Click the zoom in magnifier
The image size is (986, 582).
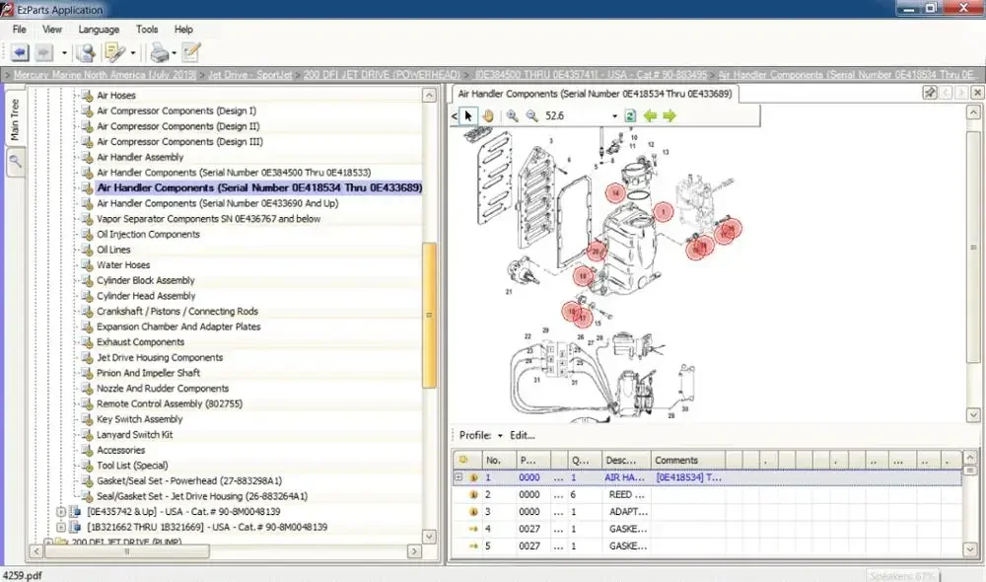[513, 116]
